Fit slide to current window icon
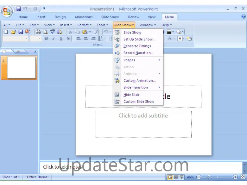Image resolution: width=247 pixels, height=185 pixels. pyautogui.click(x=243, y=177)
